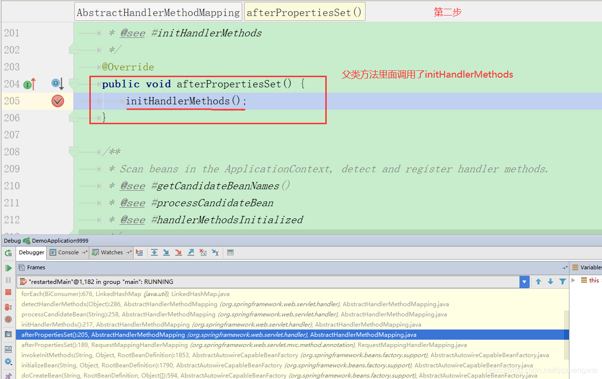The height and width of the screenshot is (379, 602).
Task: Click the Resume Program green arrow
Action: pyautogui.click(x=8, y=267)
